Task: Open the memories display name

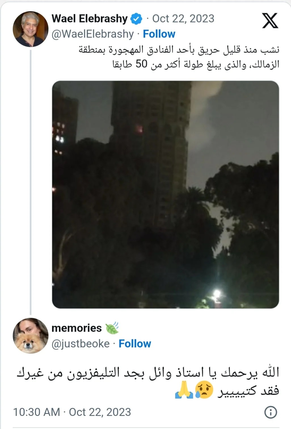Action: tap(77, 328)
